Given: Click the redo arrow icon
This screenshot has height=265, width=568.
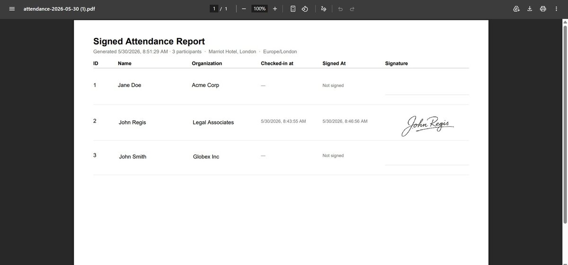Looking at the screenshot, I should (x=352, y=9).
